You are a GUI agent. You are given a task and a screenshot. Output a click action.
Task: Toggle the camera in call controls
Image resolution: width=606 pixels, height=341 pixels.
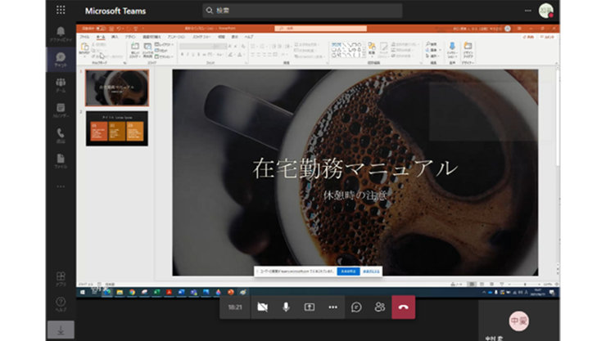(x=262, y=307)
